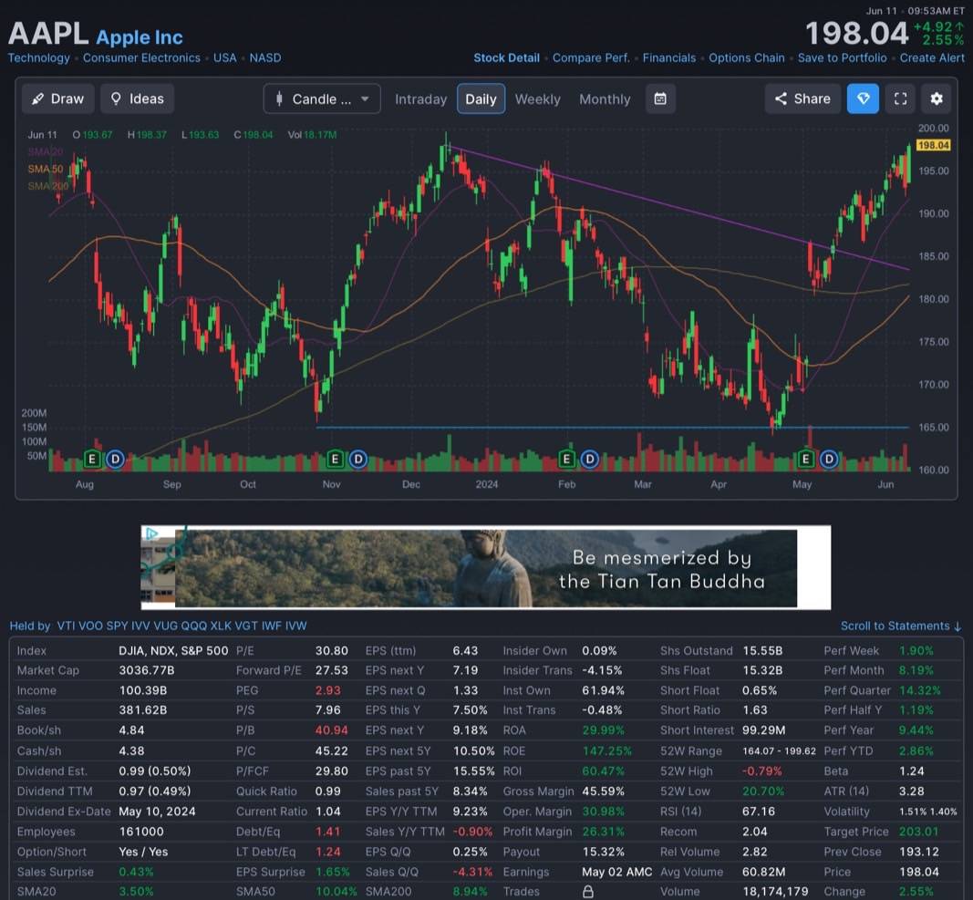This screenshot has width=973, height=900.
Task: Click the dividend D marker near May
Action: click(x=829, y=460)
